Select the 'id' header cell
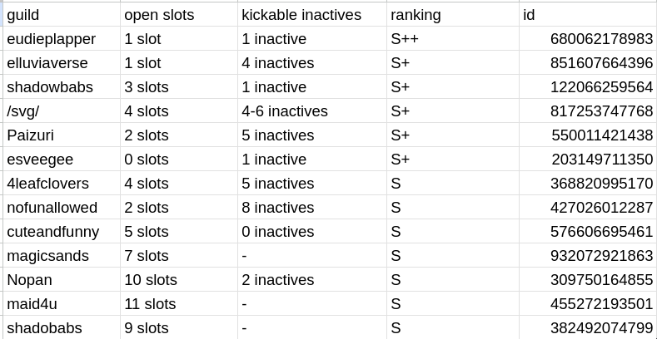 pyautogui.click(x=587, y=15)
